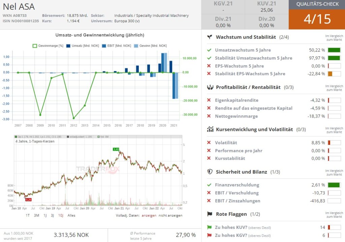The width and height of the screenshot is (345, 242).
Task: Select the 1T chart time range
Action: pos(28,215)
